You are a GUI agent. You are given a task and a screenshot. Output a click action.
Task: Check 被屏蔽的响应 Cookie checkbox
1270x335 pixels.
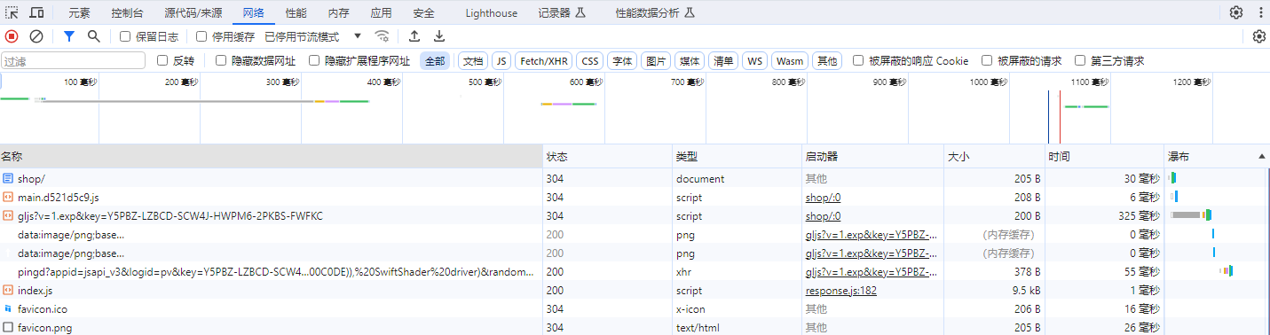pos(858,60)
